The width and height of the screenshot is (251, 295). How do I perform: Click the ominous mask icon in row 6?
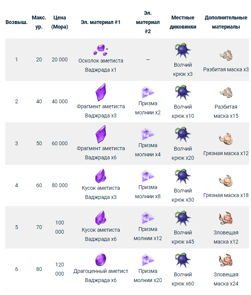226,260
